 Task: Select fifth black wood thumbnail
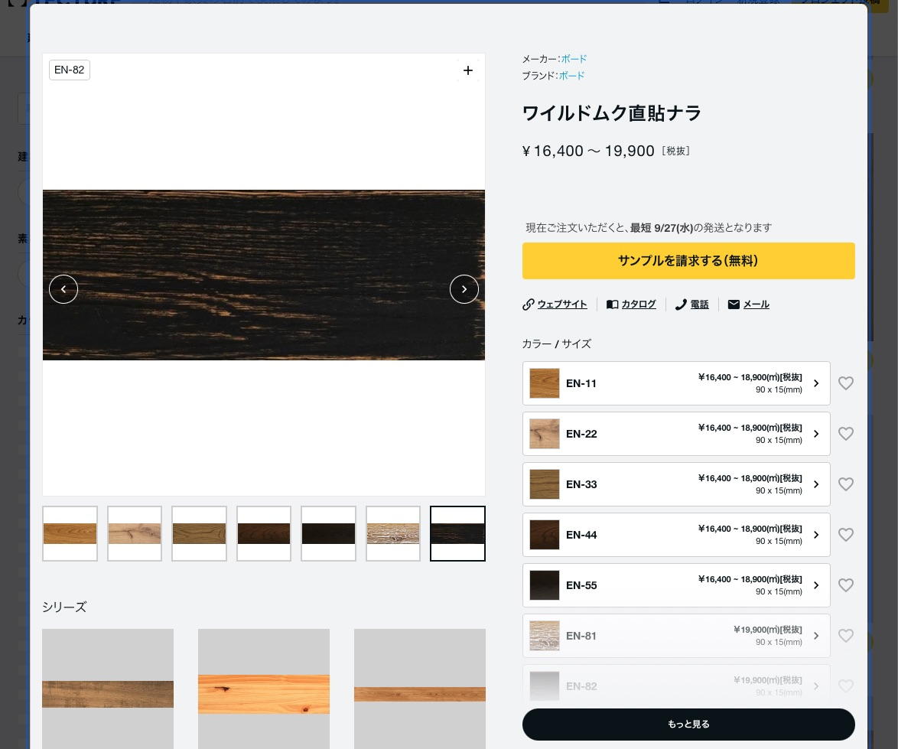coord(328,533)
